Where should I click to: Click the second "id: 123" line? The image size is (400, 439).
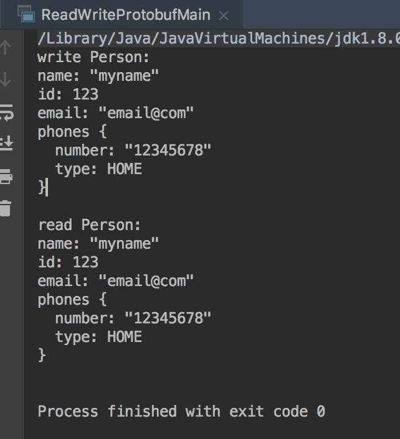68,262
